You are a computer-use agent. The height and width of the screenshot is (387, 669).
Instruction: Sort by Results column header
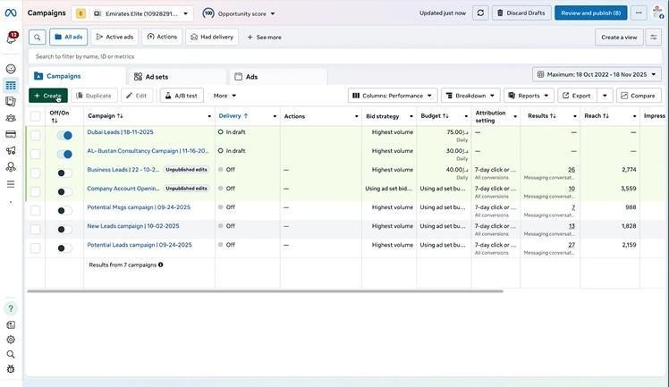click(542, 116)
